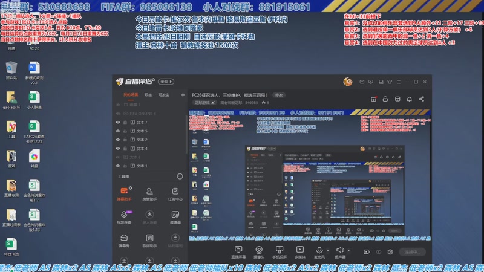Add 手机投屏 phone casting source

[280, 252]
